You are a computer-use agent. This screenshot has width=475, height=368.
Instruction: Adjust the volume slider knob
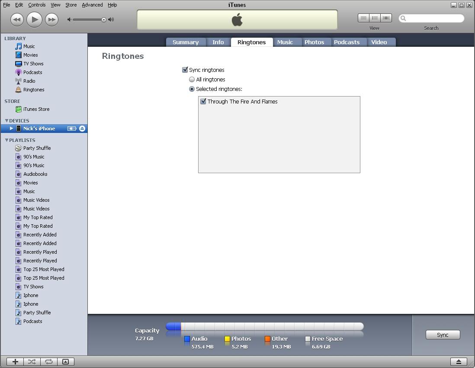[x=103, y=20]
